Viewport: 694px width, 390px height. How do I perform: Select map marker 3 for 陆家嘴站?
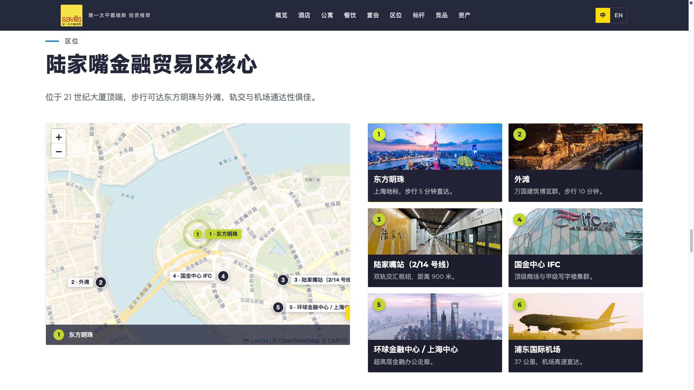(283, 280)
